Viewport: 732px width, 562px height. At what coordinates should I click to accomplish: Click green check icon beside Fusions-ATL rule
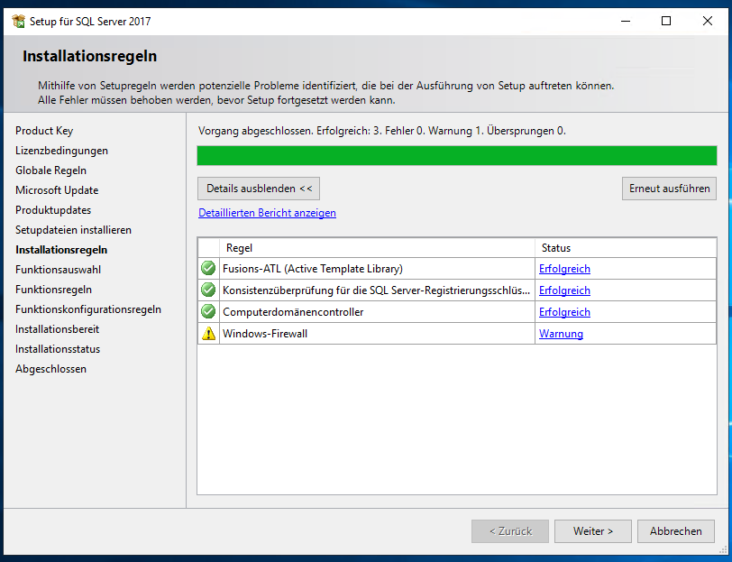click(208, 268)
